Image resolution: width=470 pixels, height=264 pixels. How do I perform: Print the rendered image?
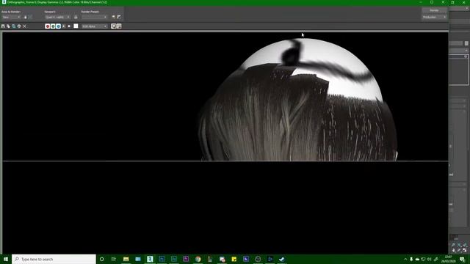(19, 26)
